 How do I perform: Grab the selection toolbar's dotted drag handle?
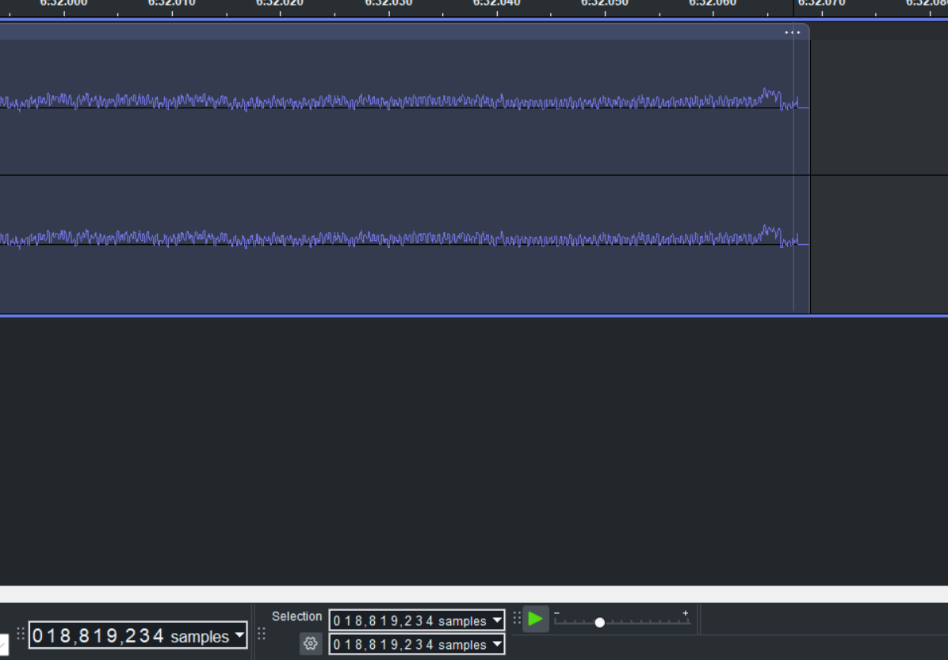pyautogui.click(x=262, y=635)
